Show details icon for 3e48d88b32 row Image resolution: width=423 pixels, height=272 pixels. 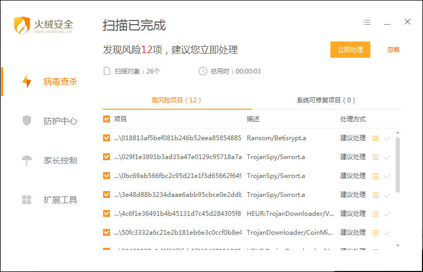click(376, 195)
